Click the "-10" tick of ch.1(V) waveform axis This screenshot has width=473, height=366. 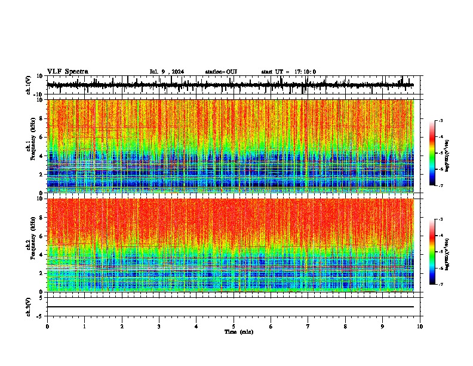[x=39, y=94]
